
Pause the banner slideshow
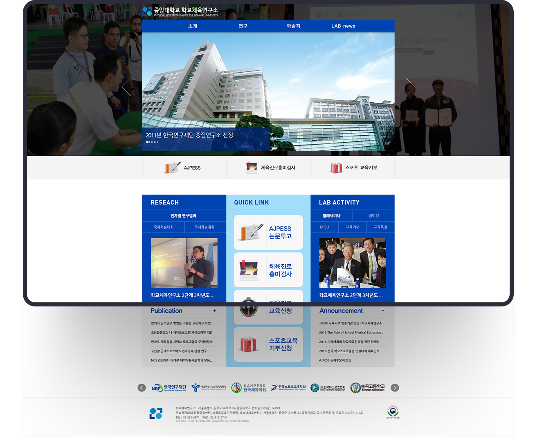point(260,144)
